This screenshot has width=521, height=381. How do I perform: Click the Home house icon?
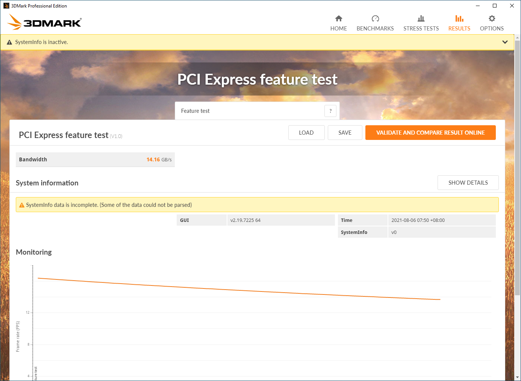pyautogui.click(x=339, y=18)
